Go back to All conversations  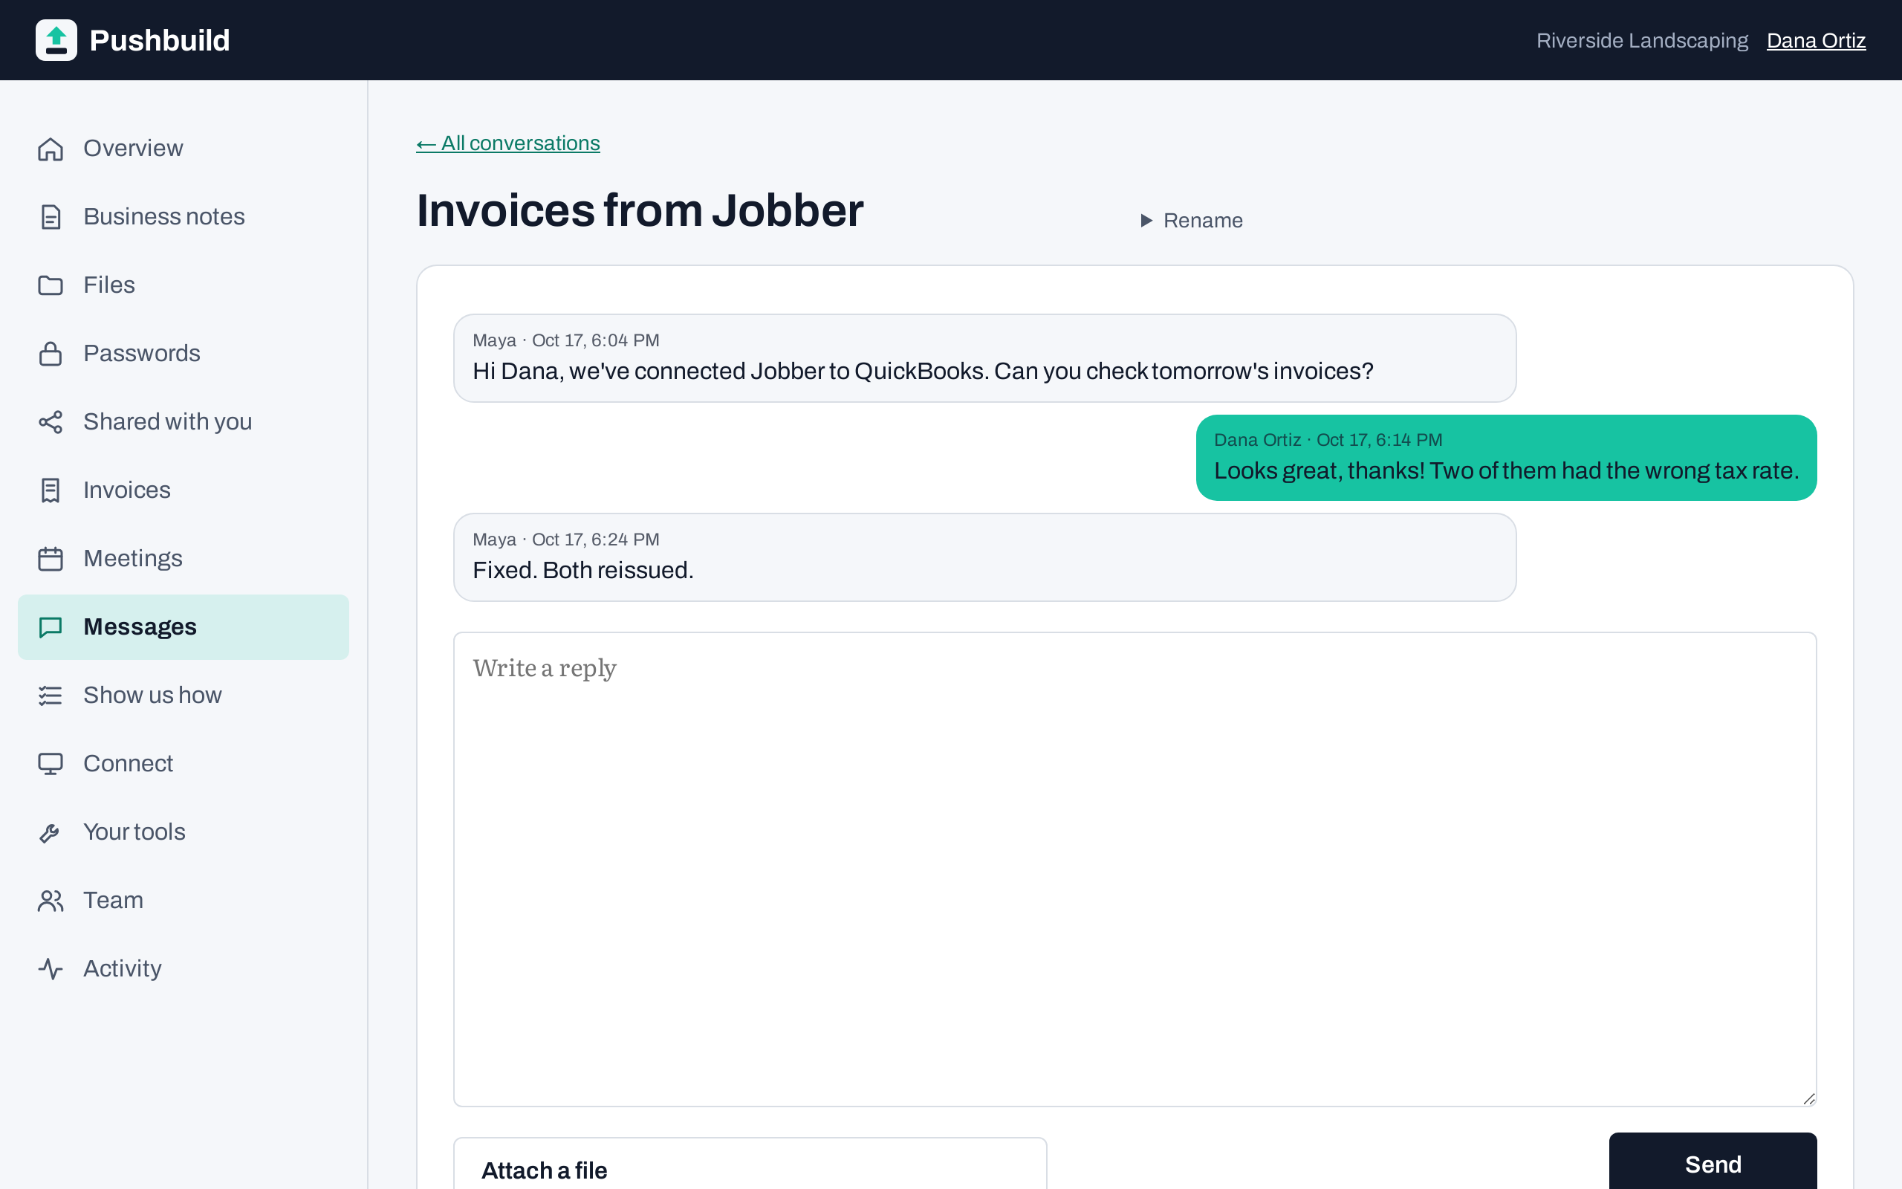coord(507,143)
